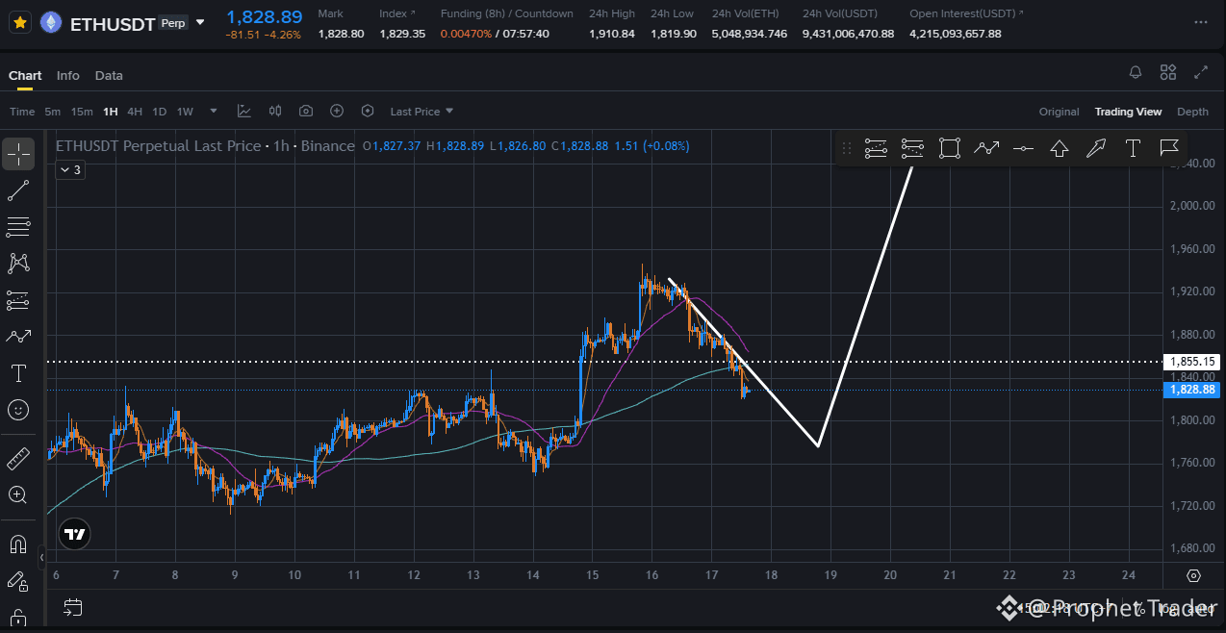Screen dimensions: 1226x633
Task: Select the 4H timeframe
Action: click(x=135, y=112)
